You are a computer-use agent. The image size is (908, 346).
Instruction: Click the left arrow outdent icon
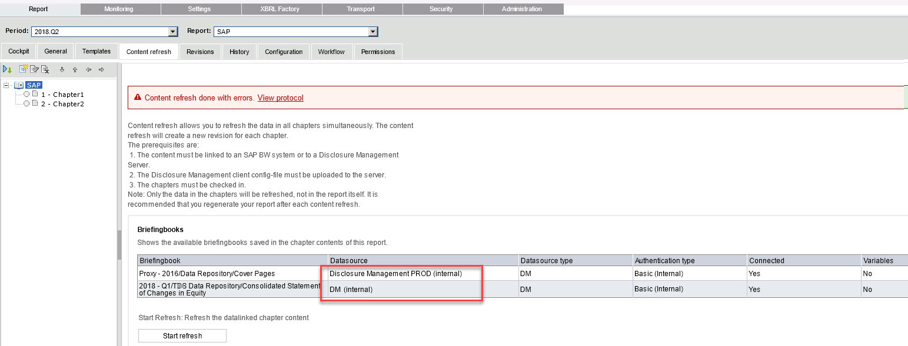88,69
